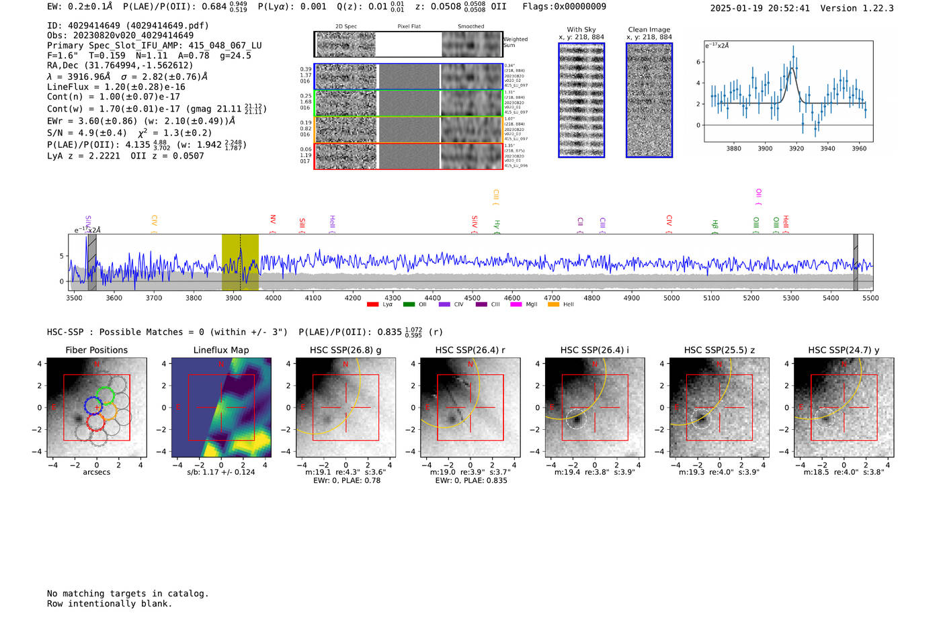
Task: Open the HSC SSP(26.4) i cutout
Action: (595, 407)
